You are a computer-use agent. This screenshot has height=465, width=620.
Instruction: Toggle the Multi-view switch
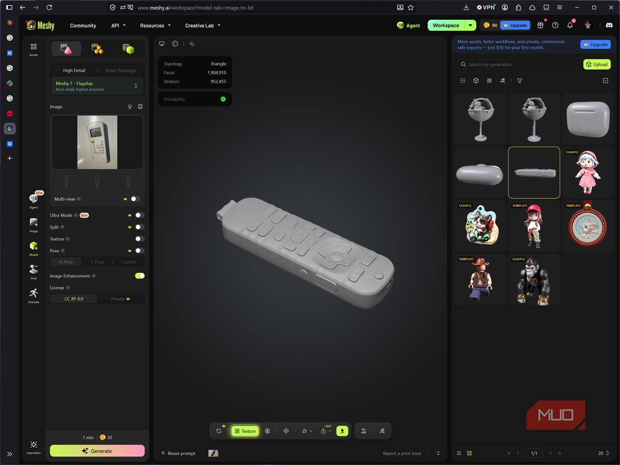pyautogui.click(x=135, y=199)
